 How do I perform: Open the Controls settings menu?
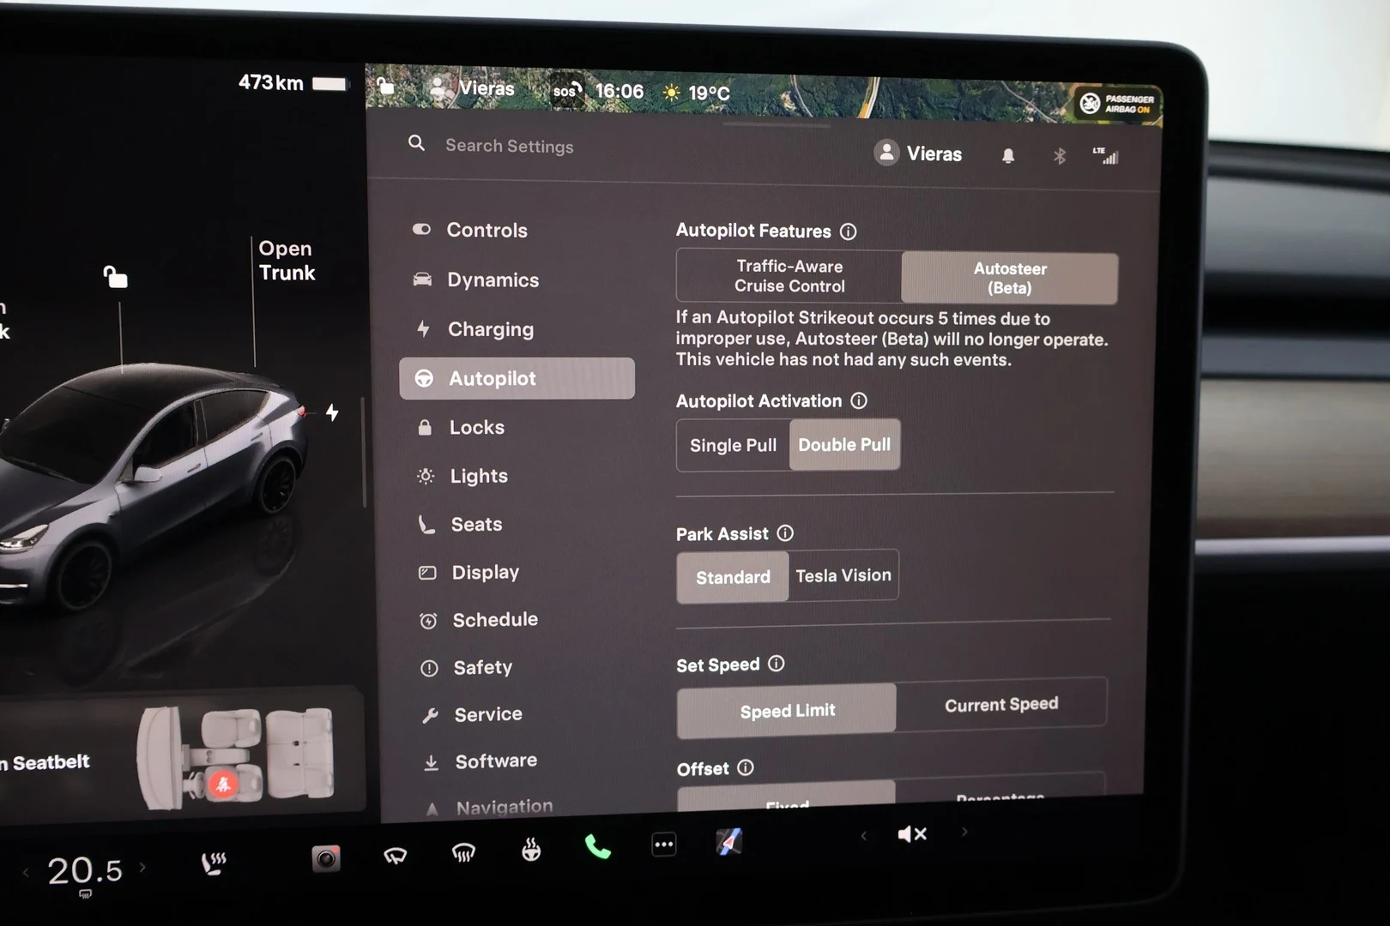pyautogui.click(x=470, y=230)
